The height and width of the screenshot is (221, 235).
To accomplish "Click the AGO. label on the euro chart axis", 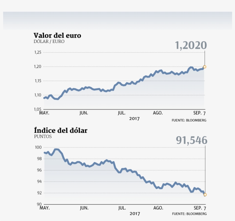I will (158, 113).
